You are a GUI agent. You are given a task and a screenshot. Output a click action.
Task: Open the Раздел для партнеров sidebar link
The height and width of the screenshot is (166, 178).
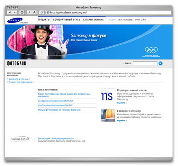pos(21,82)
